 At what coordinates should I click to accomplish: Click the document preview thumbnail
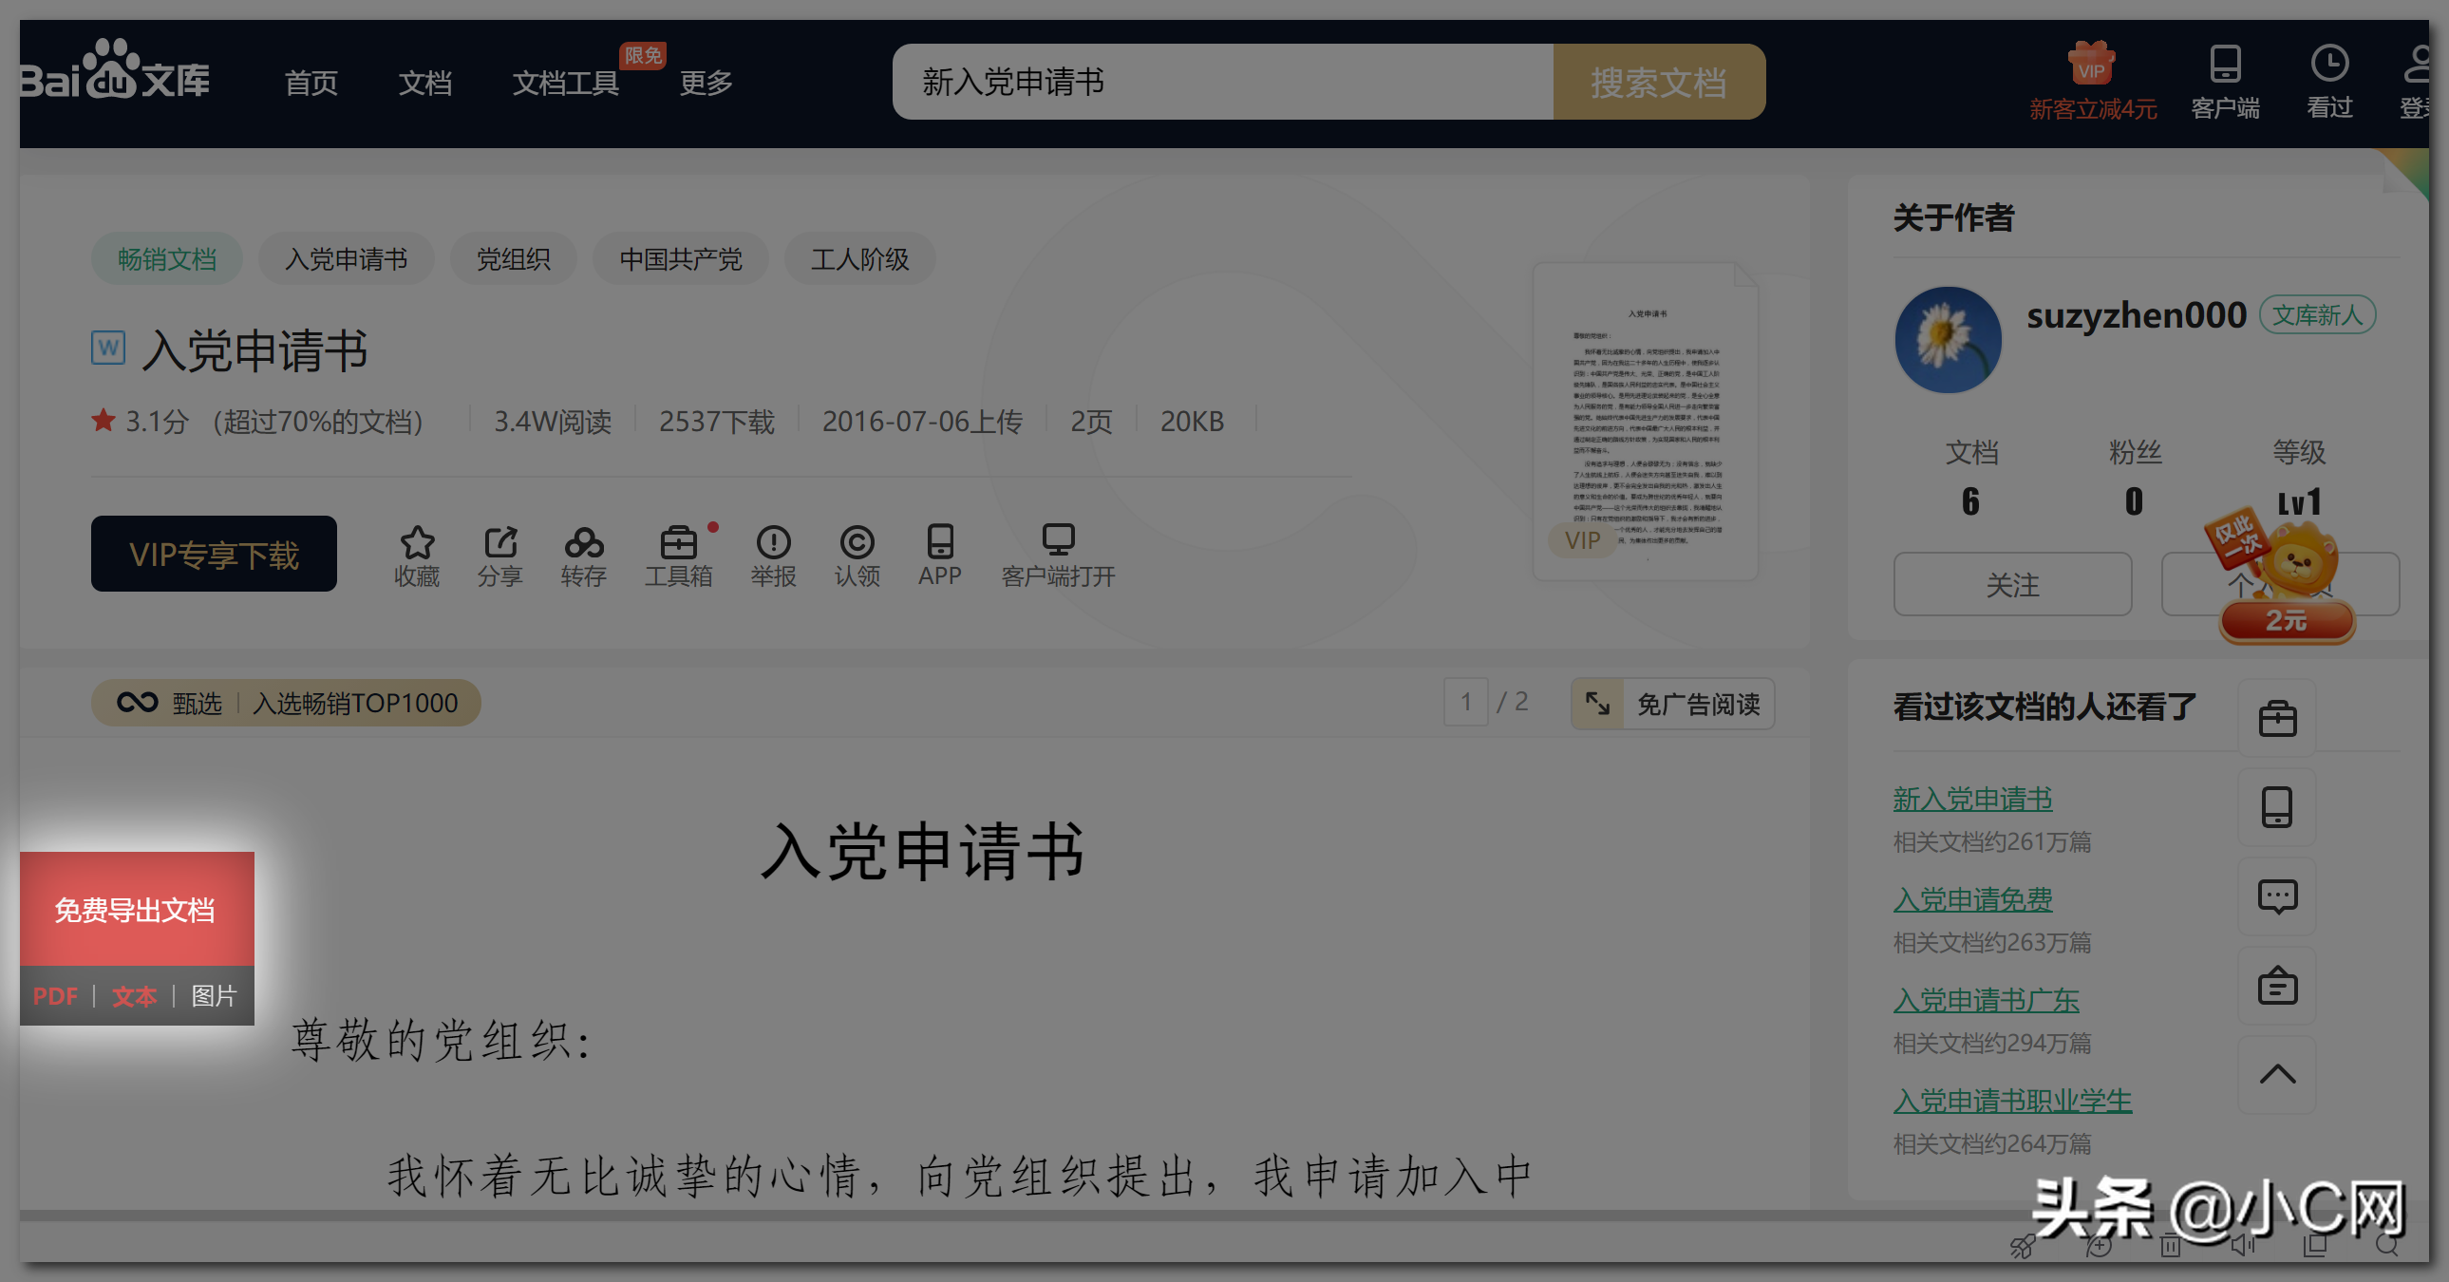[x=1645, y=422]
